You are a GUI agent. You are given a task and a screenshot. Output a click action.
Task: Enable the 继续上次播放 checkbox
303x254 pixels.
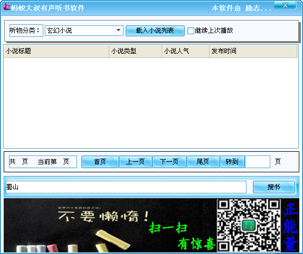coord(191,31)
